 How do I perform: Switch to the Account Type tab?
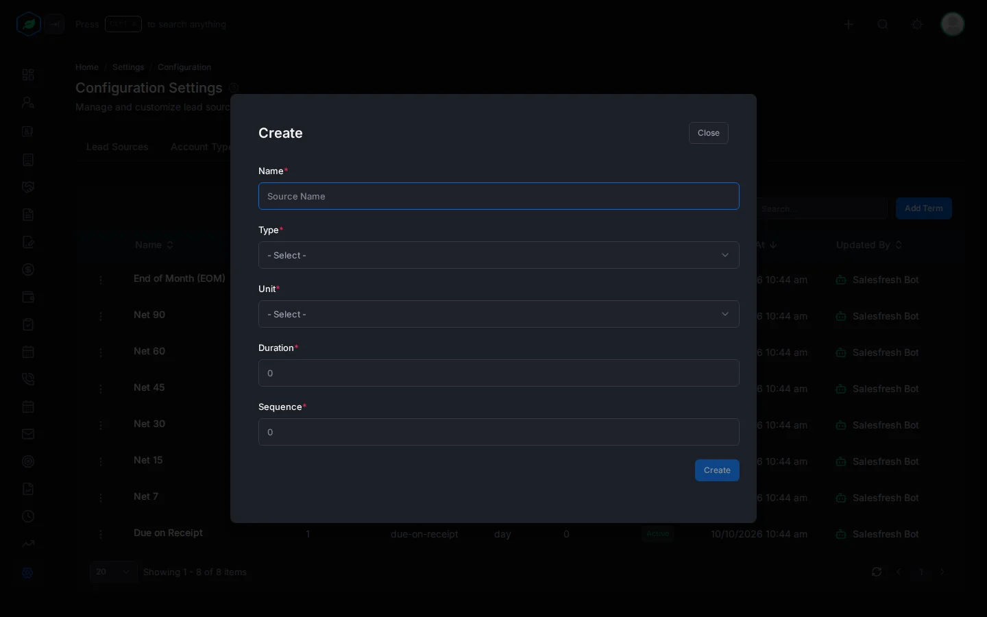pos(200,147)
